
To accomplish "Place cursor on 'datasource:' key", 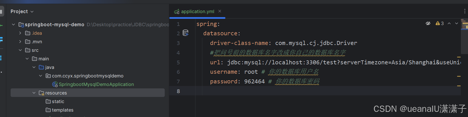I will pos(222,33).
